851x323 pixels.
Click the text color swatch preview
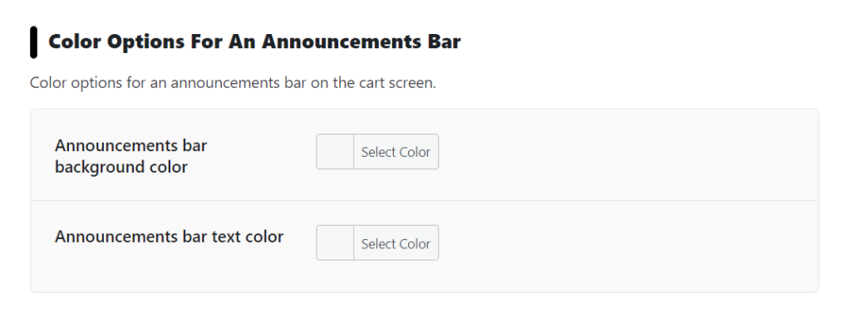coord(335,242)
